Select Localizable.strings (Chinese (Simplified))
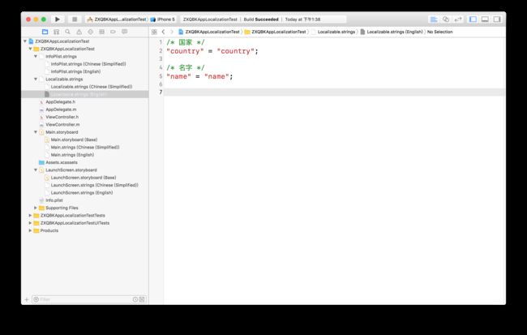The height and width of the screenshot is (335, 527). click(x=92, y=87)
